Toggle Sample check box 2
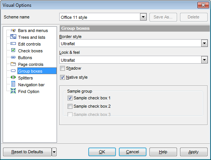This screenshot has width=211, height=160. (70, 107)
